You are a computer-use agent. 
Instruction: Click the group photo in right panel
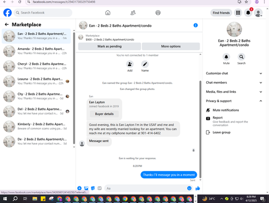coord(234,29)
